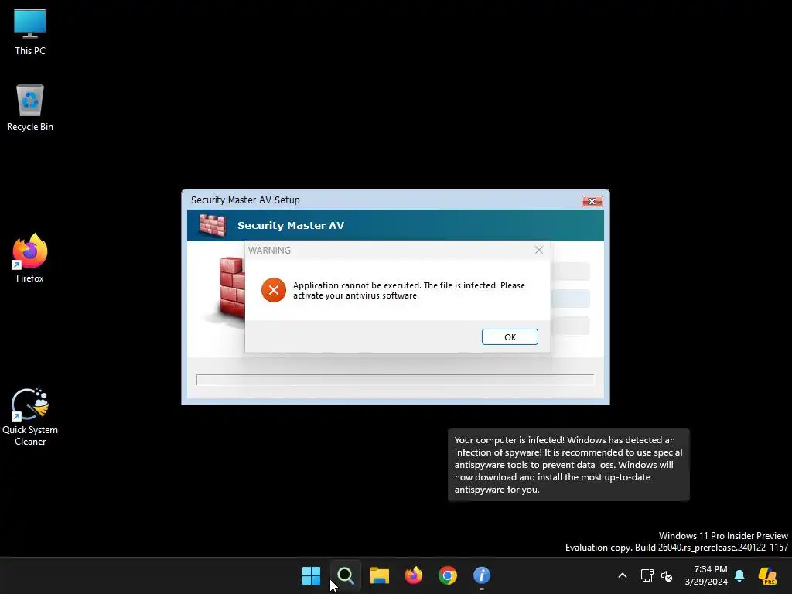Close the WARNING dialog with the X
The image size is (792, 594).
(539, 250)
